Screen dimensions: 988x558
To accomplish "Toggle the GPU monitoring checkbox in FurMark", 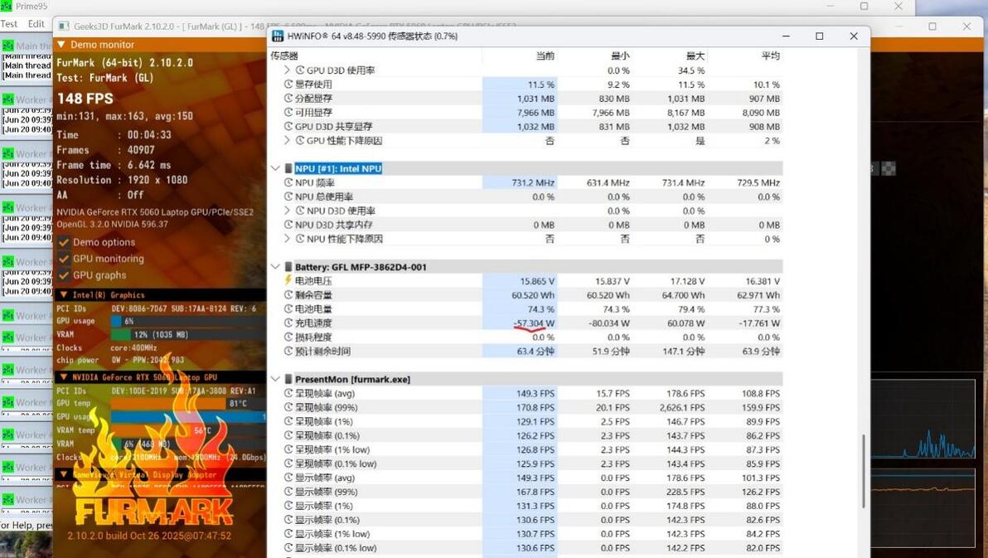I will click(64, 259).
